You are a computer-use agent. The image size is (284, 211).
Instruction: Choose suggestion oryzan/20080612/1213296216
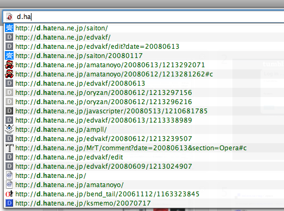click(144, 102)
